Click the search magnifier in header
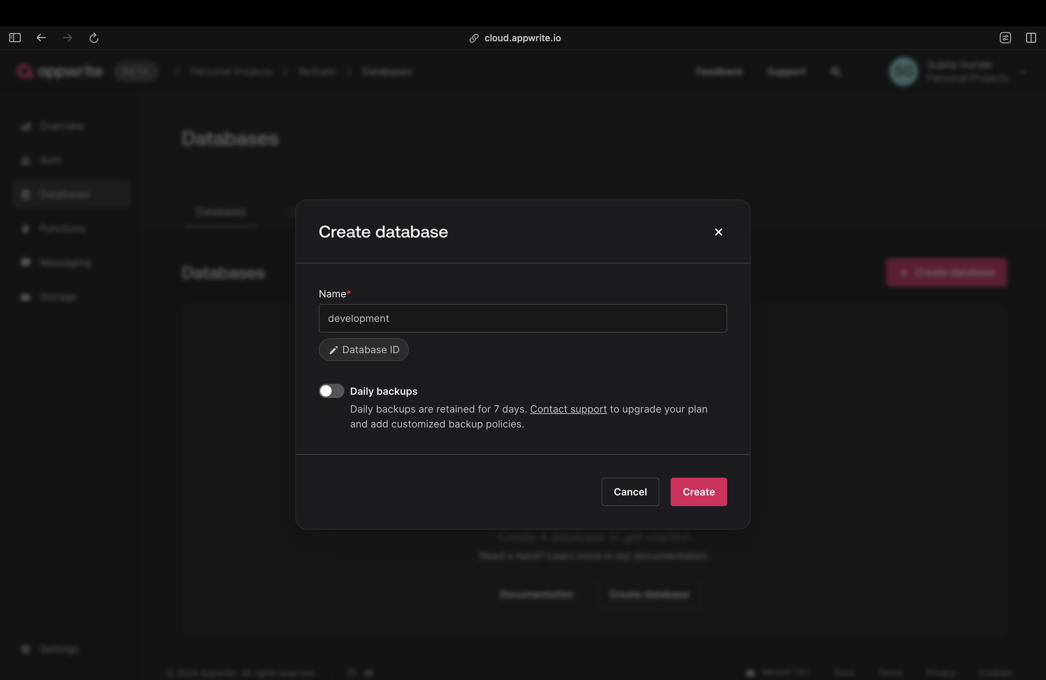1046x680 pixels. [x=835, y=71]
